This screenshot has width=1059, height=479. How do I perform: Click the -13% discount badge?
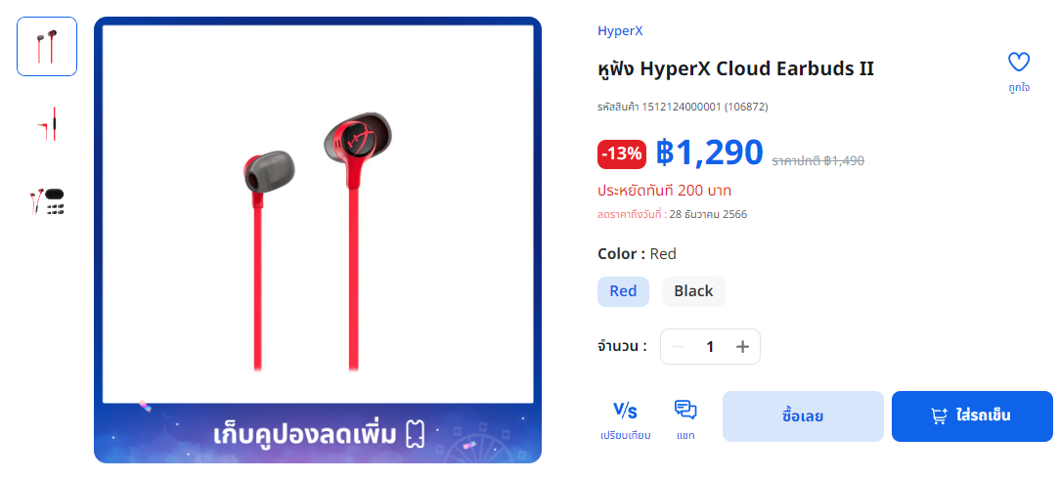click(621, 154)
